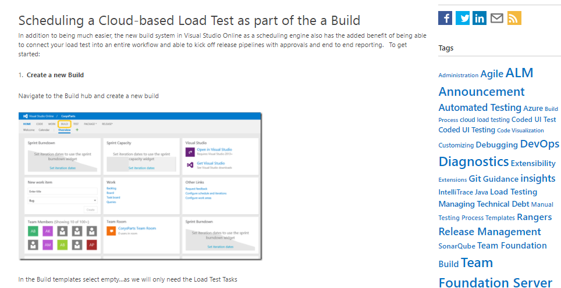
Task: Open RELEASE menu in embedded screenshot
Action: pyautogui.click(x=107, y=124)
